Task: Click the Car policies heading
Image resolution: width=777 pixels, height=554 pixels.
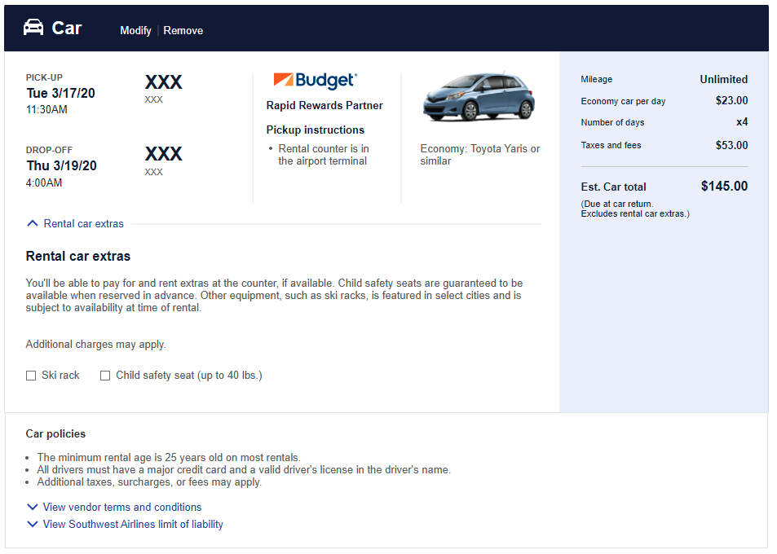Action: [55, 433]
